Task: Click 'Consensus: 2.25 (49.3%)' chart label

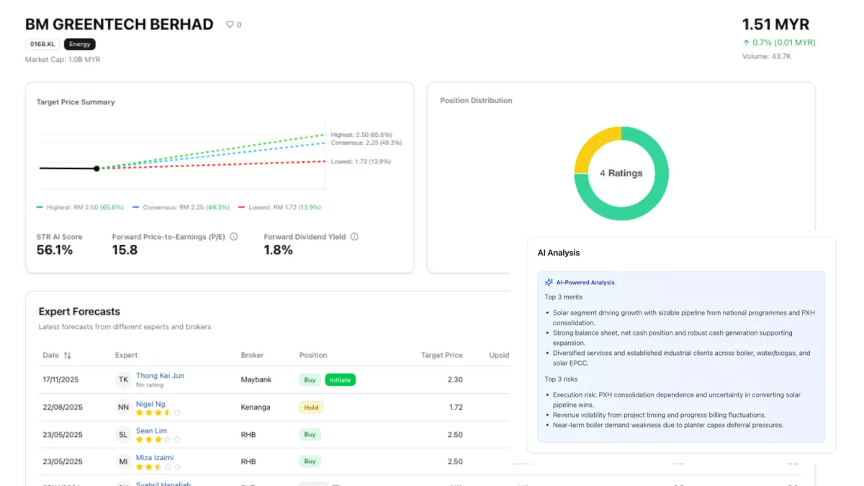Action: [x=366, y=143]
